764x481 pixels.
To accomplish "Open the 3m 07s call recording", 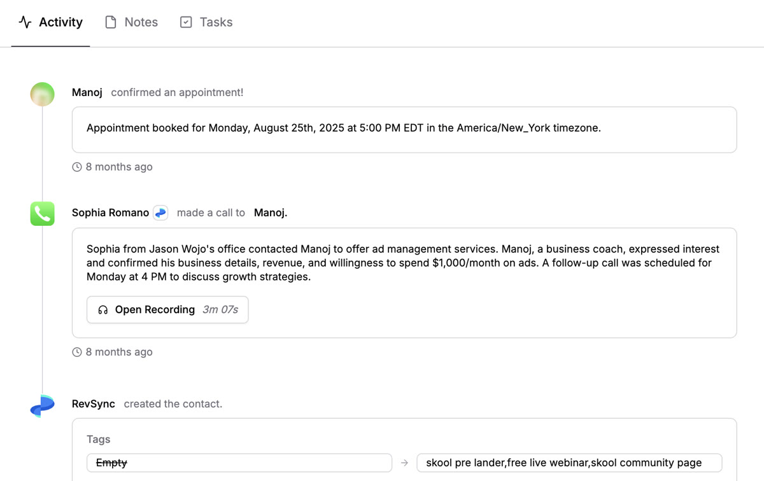I will click(x=167, y=309).
